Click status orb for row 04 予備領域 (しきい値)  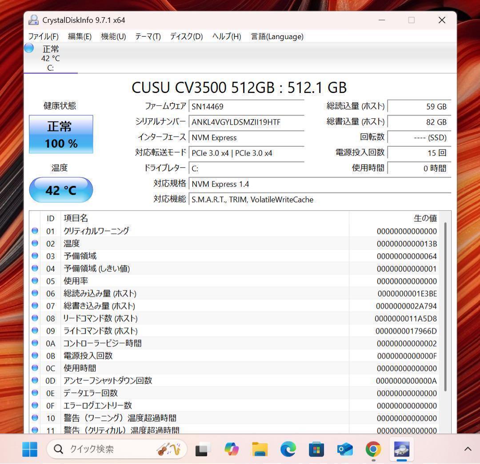(35, 268)
